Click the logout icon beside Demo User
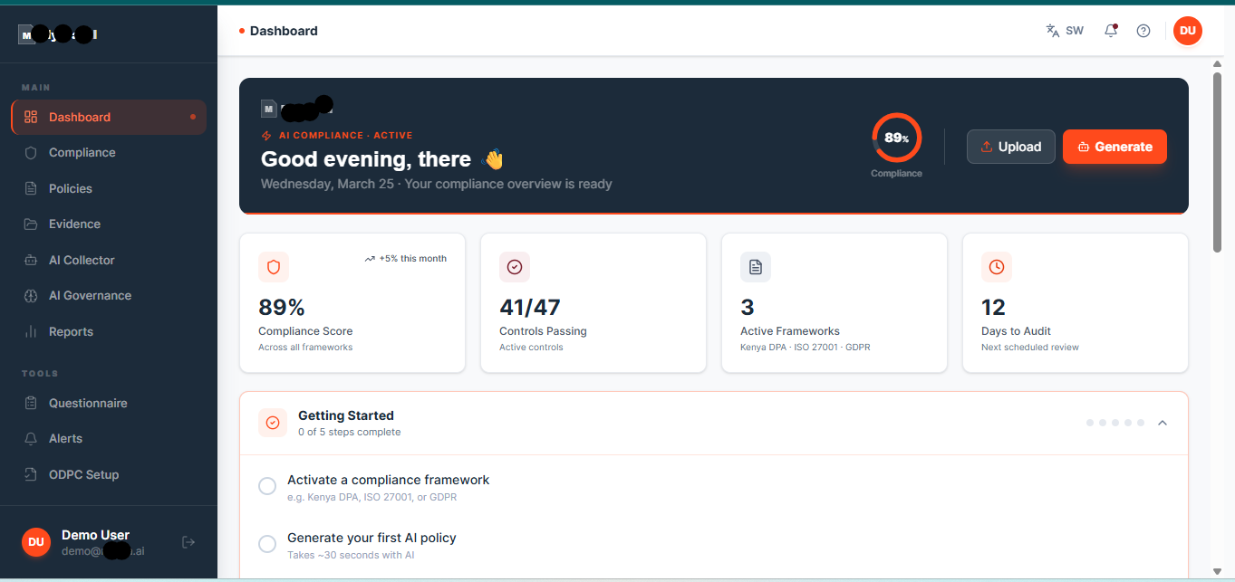Screen dimensions: 1235x582 188,542
